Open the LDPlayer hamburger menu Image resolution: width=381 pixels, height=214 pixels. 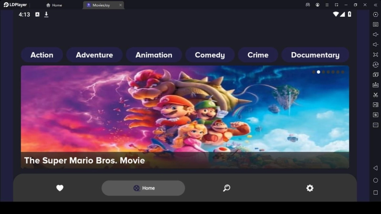click(x=327, y=5)
